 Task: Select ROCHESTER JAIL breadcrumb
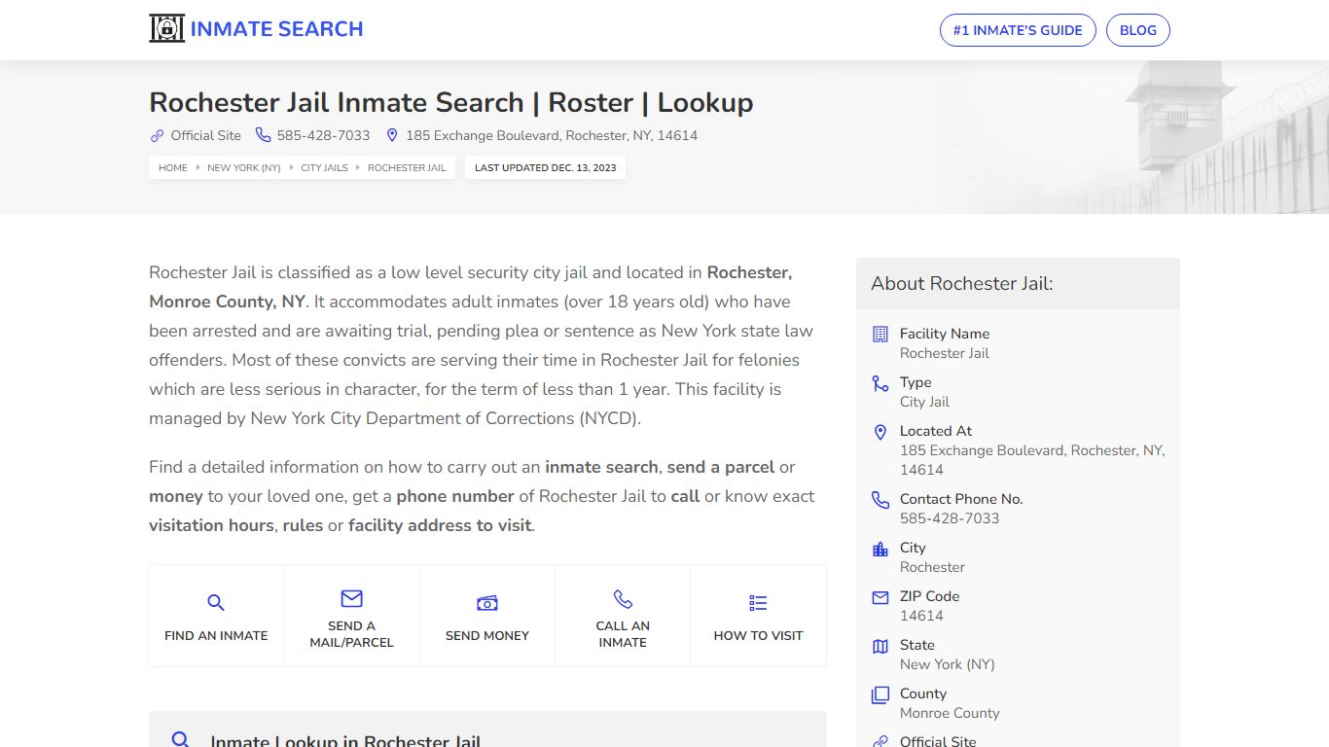[x=407, y=167]
